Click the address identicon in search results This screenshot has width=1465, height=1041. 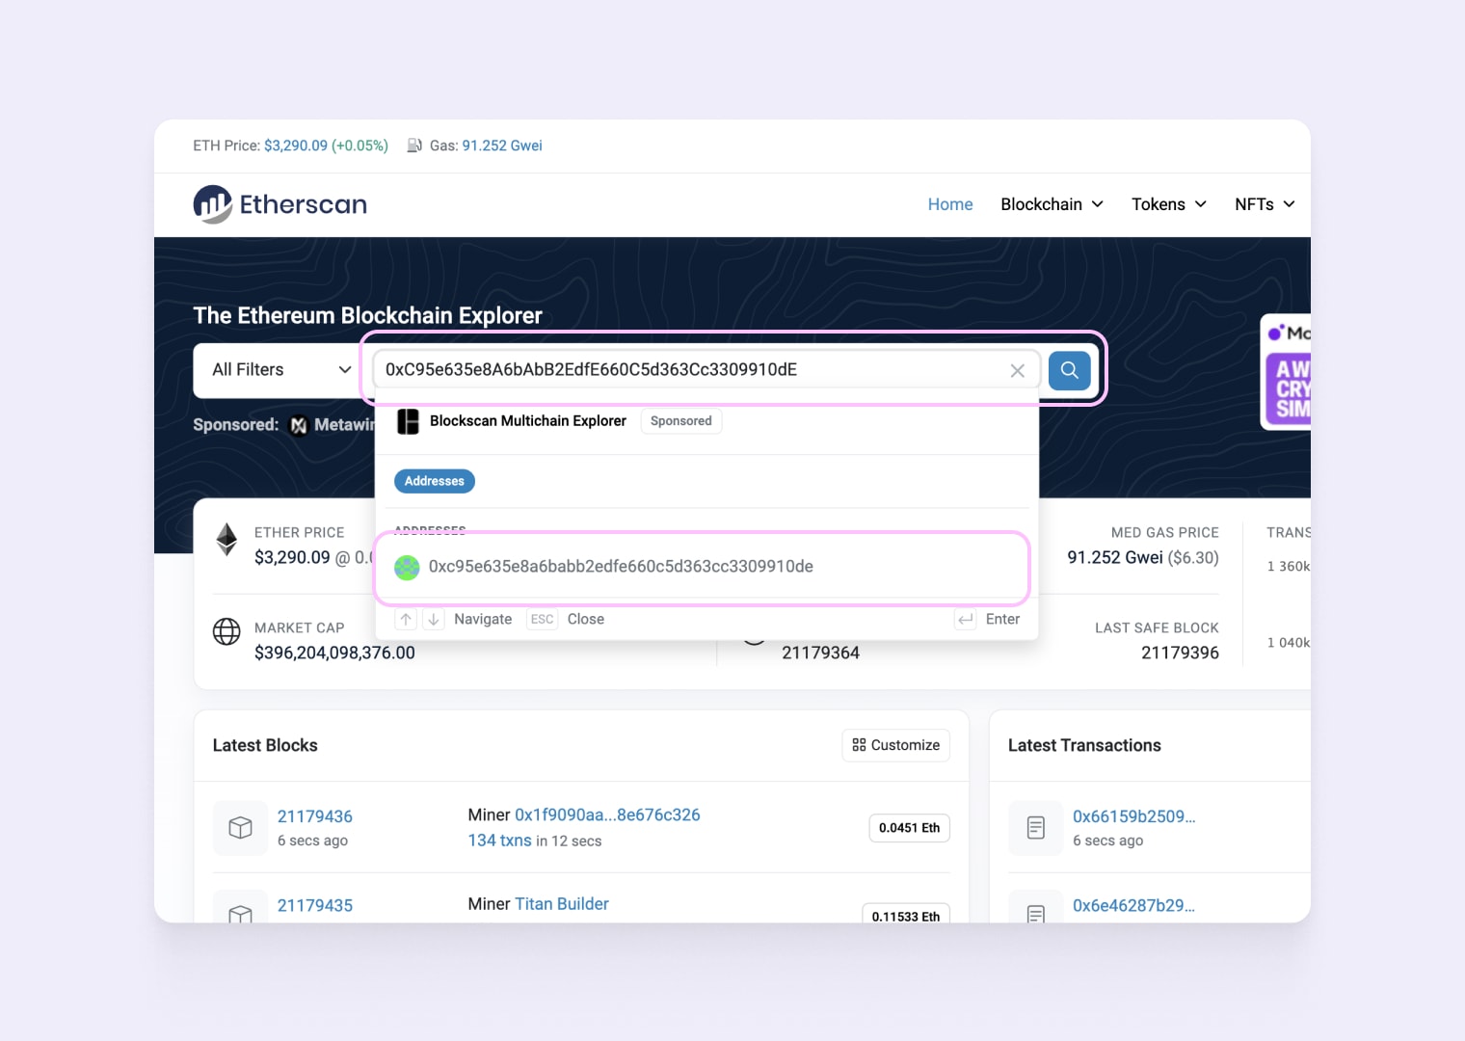click(407, 567)
